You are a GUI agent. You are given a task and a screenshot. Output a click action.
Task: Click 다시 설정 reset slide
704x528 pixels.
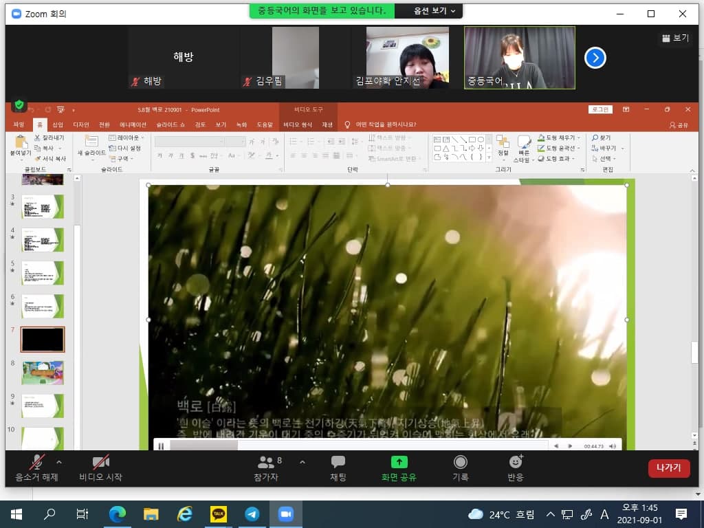coord(125,148)
